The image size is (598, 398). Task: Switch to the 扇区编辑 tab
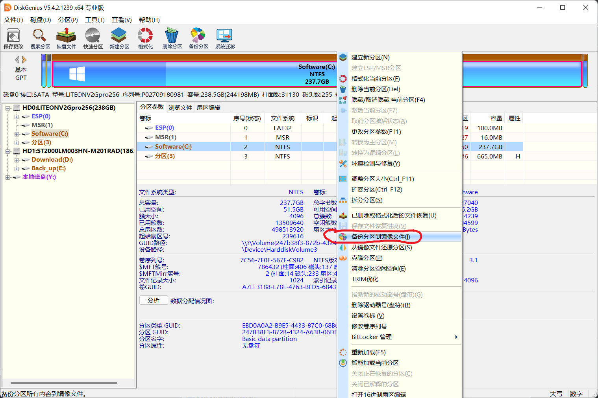click(x=209, y=107)
